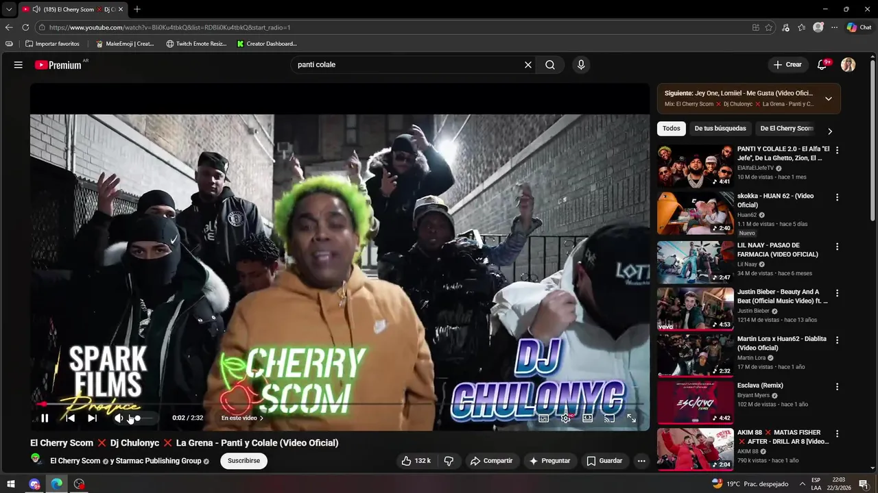The width and height of the screenshot is (878, 493).
Task: Open PANTI Y COLALE 2.0 thumbnail
Action: click(x=696, y=166)
